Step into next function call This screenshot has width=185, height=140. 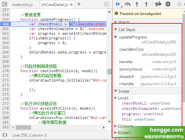[137, 4]
